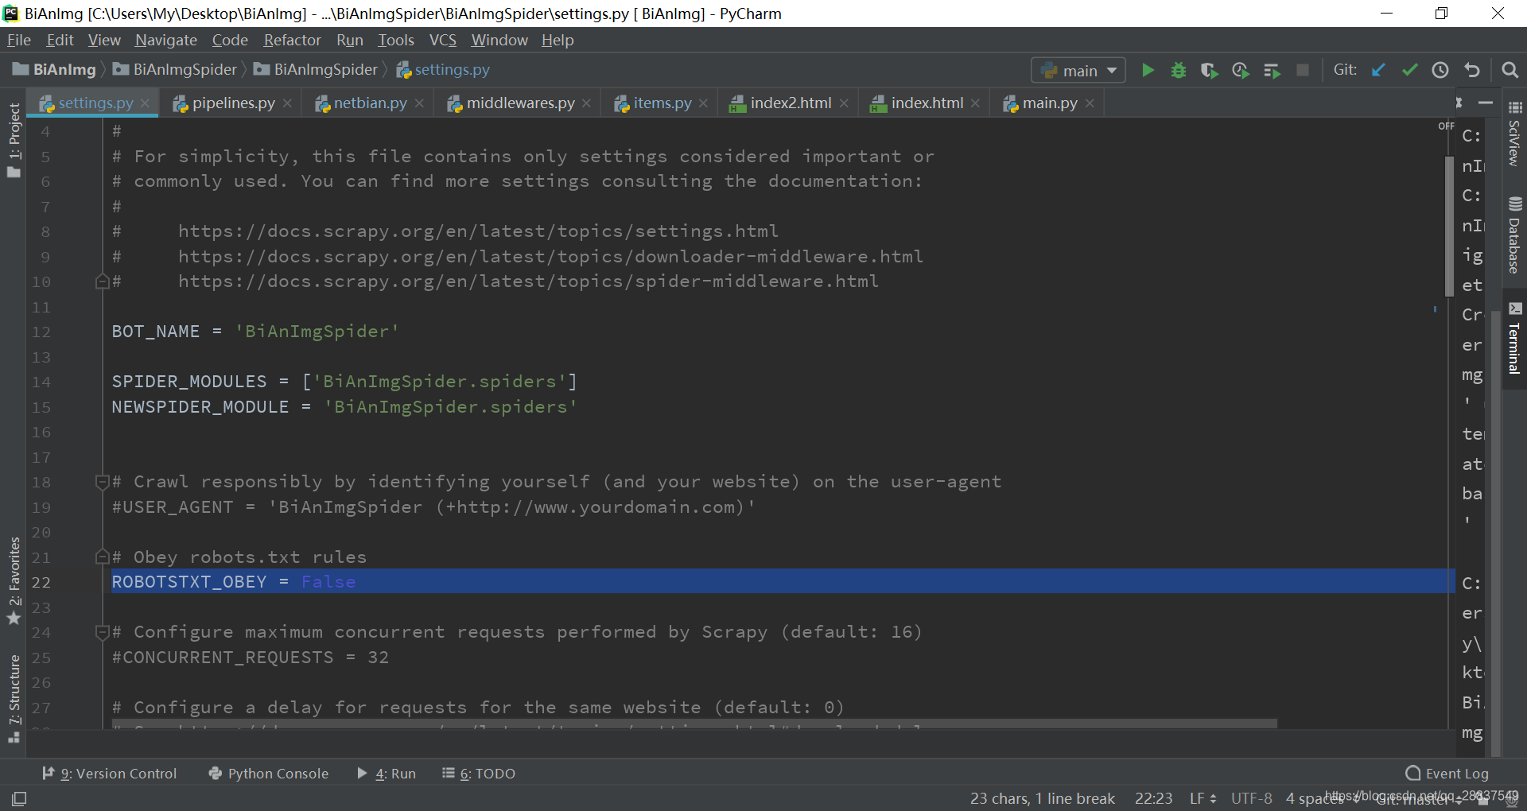The width and height of the screenshot is (1527, 811).
Task: Go to line via the 22:23 position indicator
Action: pyautogui.click(x=1153, y=798)
